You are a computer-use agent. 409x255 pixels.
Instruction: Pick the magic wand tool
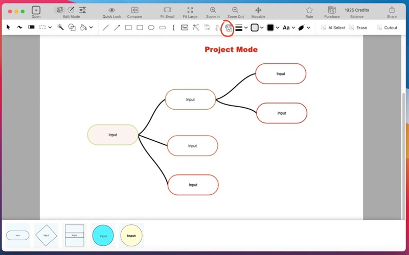(60, 28)
